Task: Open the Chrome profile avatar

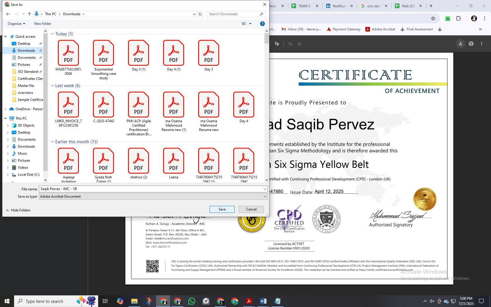Action: 474,18
